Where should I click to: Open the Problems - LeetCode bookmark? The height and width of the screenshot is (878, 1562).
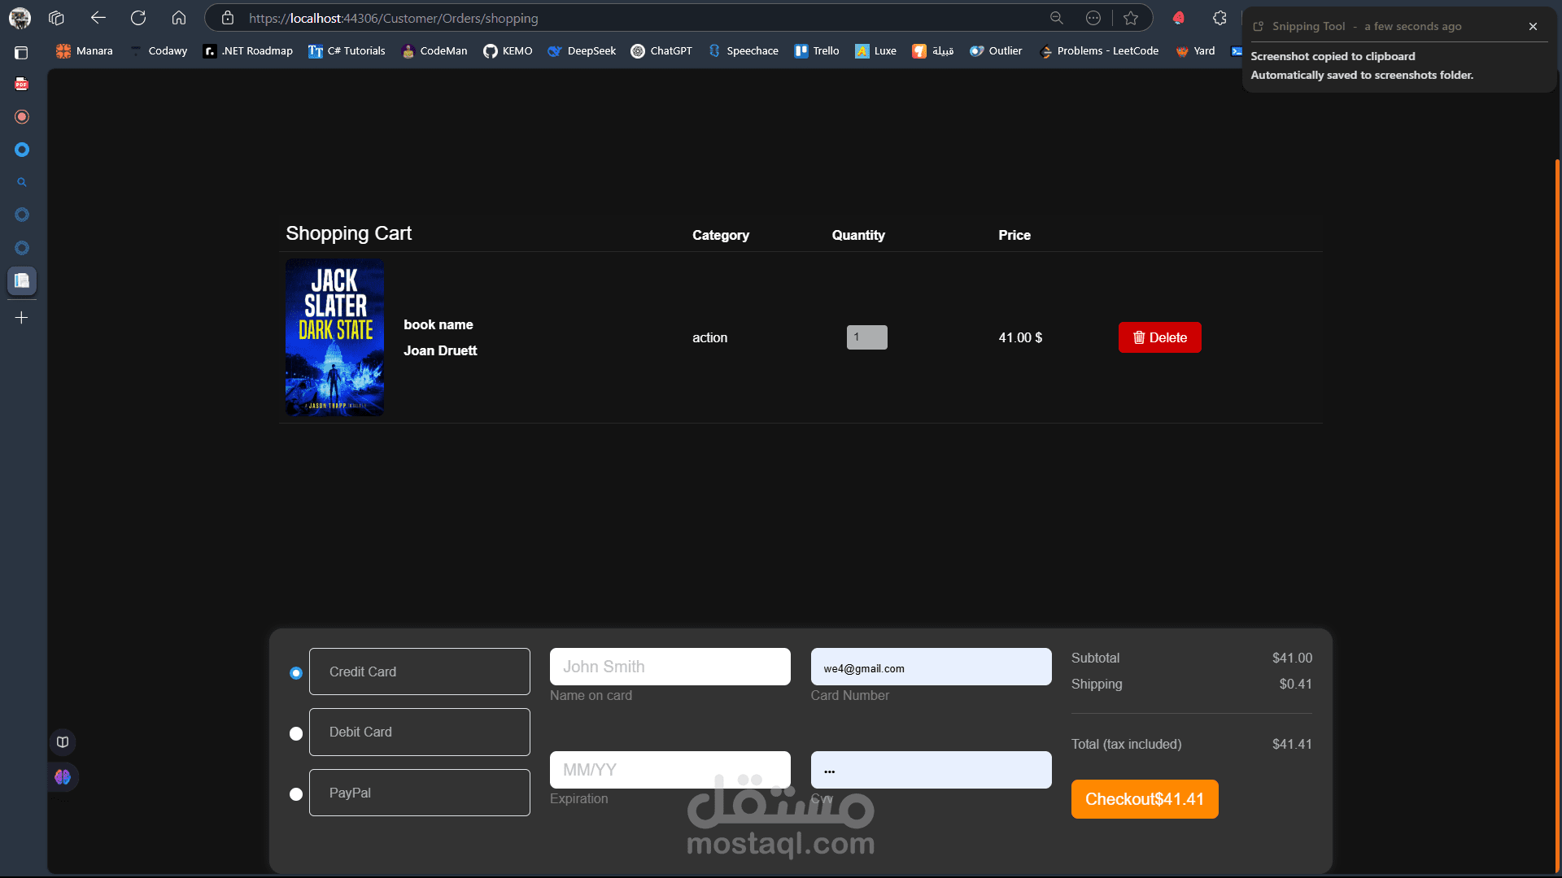[1098, 50]
